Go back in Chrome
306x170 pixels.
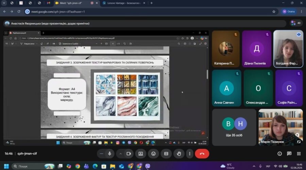pyautogui.click(x=4, y=12)
